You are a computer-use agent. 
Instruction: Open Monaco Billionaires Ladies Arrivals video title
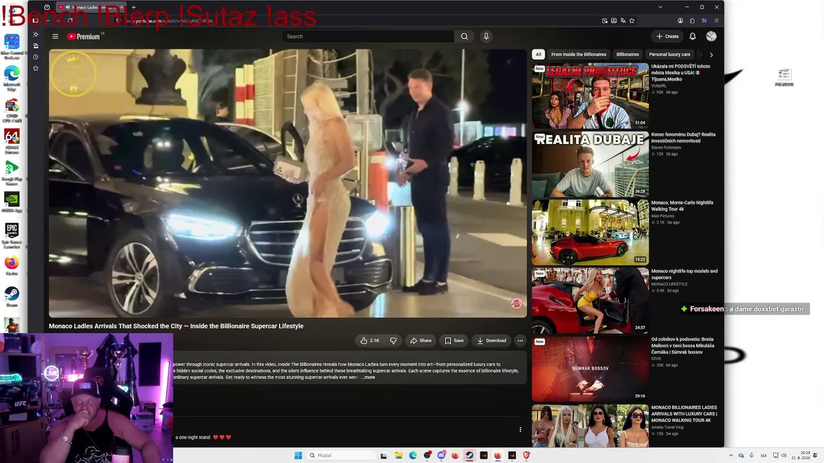pyautogui.click(x=684, y=413)
